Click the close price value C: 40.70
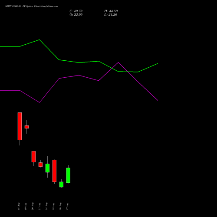The image size is (217, 217). [x=76, y=11]
